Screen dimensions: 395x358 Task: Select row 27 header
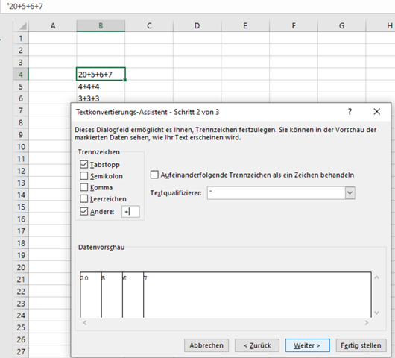point(21,351)
